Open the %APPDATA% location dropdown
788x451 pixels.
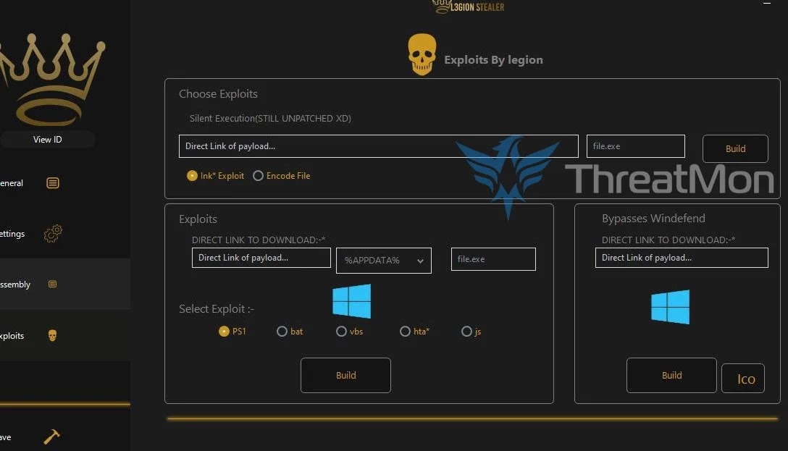point(383,261)
